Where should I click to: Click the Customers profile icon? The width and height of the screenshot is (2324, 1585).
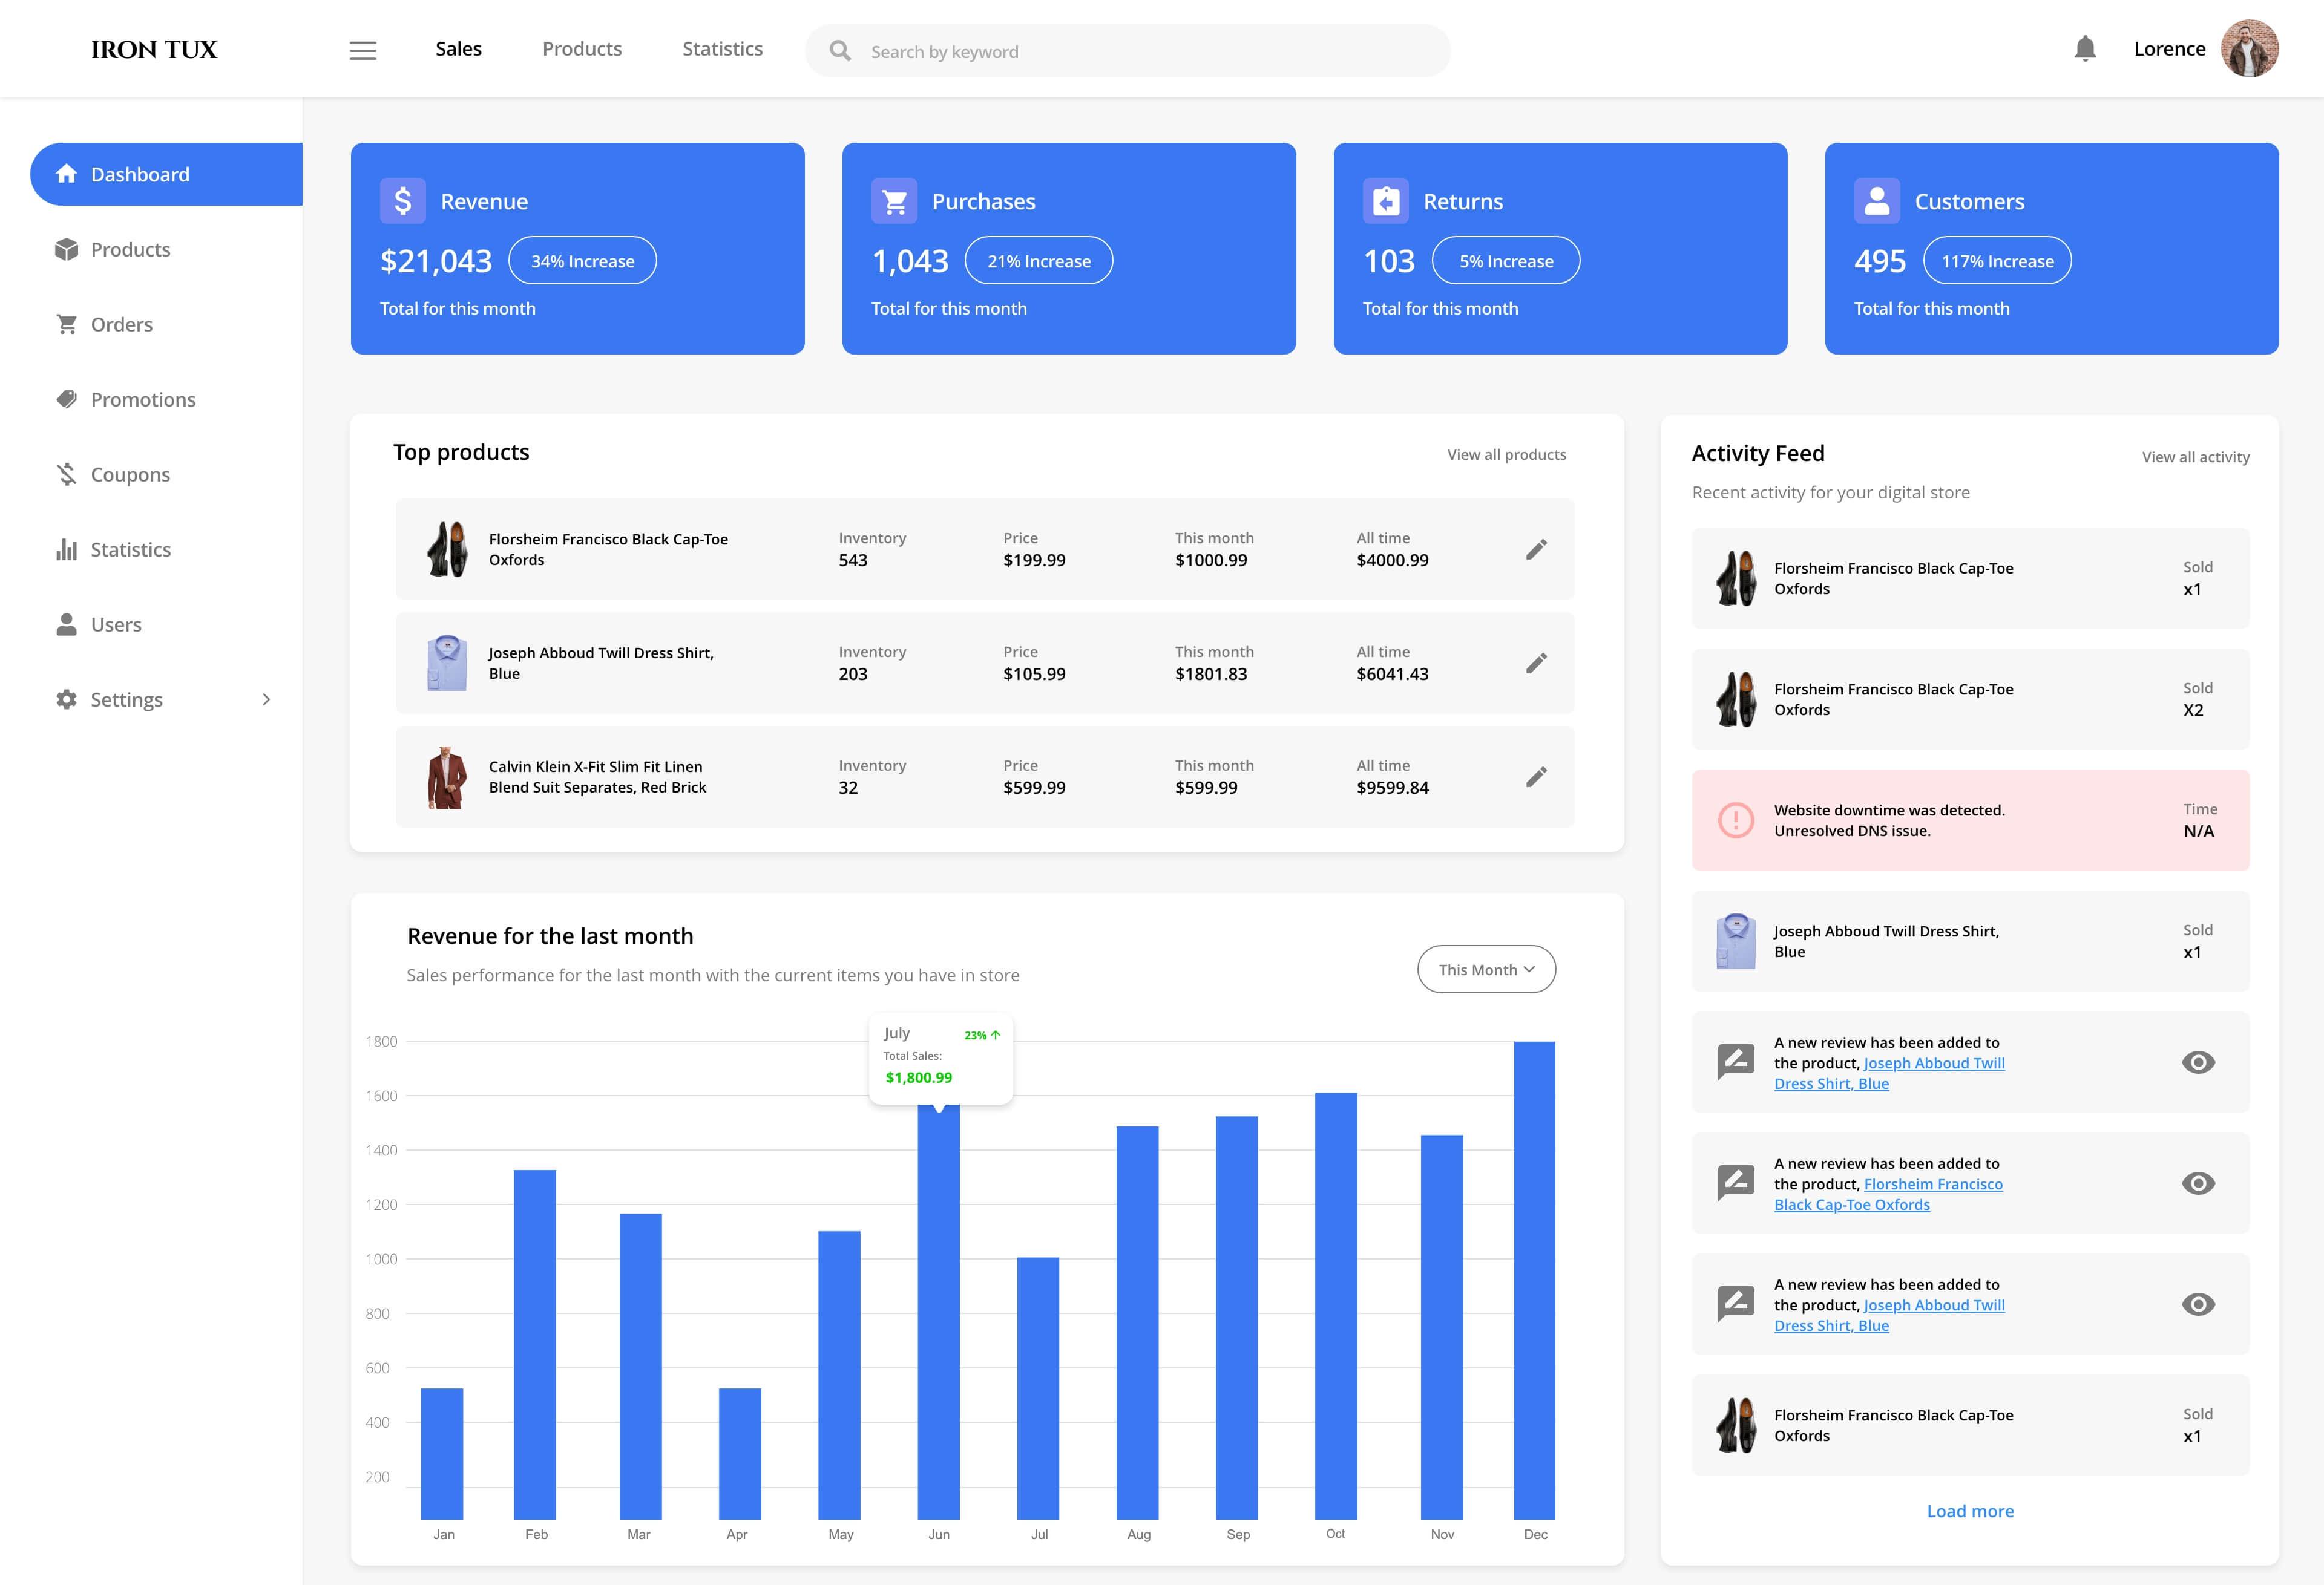tap(1877, 200)
